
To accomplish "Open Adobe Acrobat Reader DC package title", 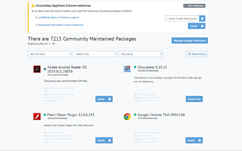I will (x=67, y=69).
